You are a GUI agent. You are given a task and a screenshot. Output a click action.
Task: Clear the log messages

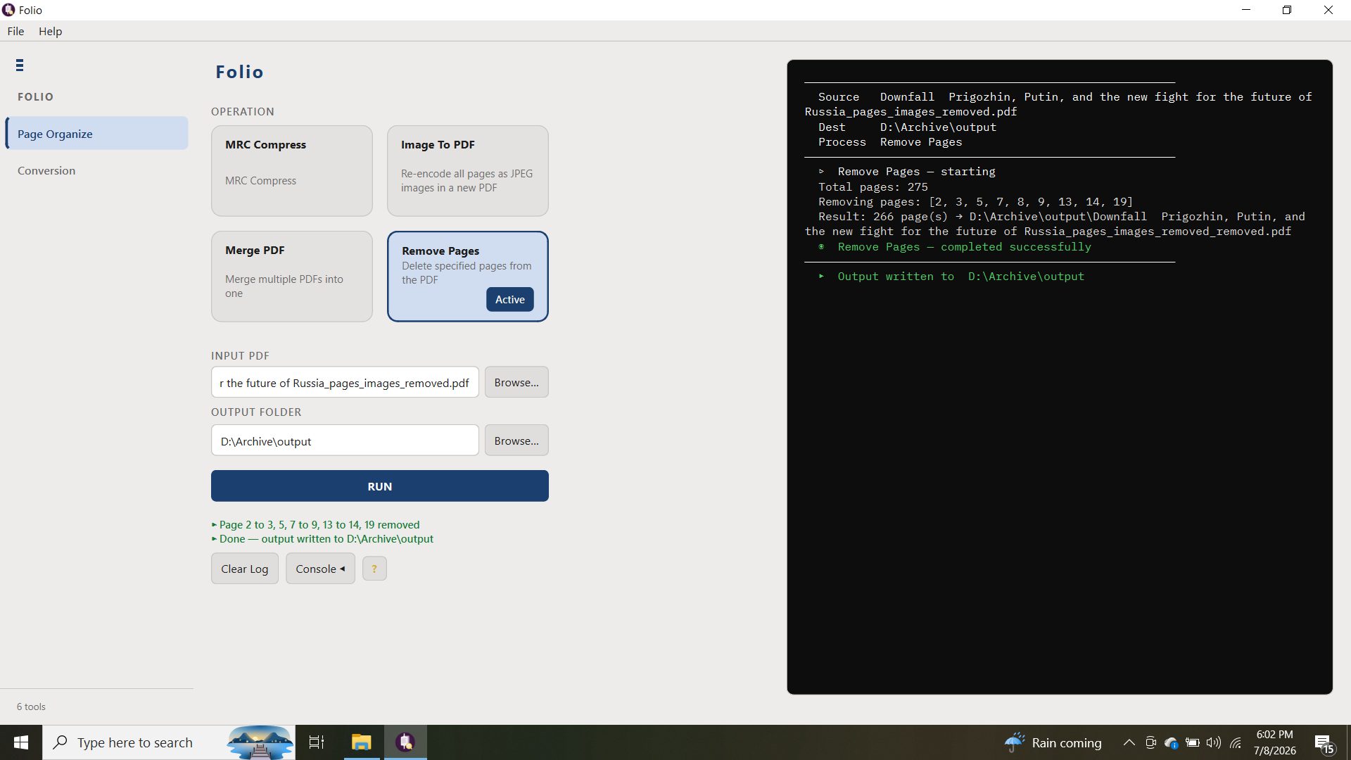[x=245, y=569]
